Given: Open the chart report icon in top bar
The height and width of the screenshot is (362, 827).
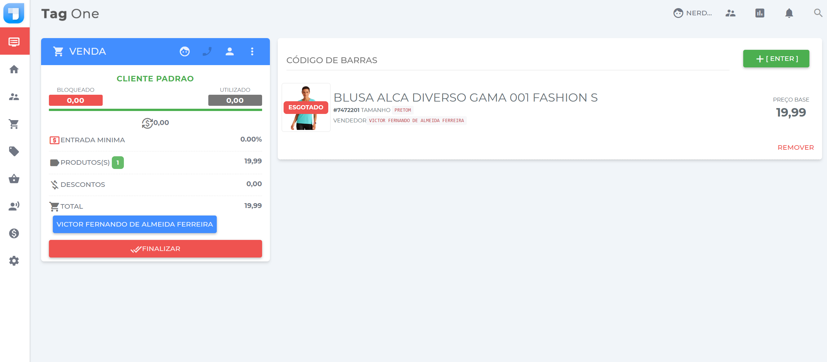Looking at the screenshot, I should tap(760, 13).
